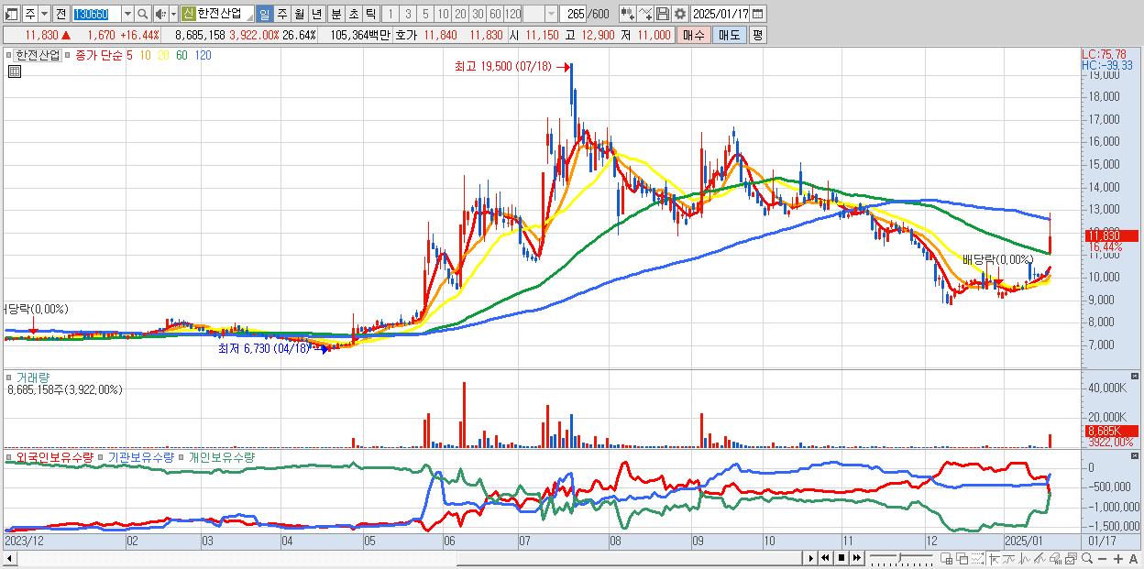The width and height of the screenshot is (1144, 569).
Task: Choose interval 5 button
Action: coord(425,14)
